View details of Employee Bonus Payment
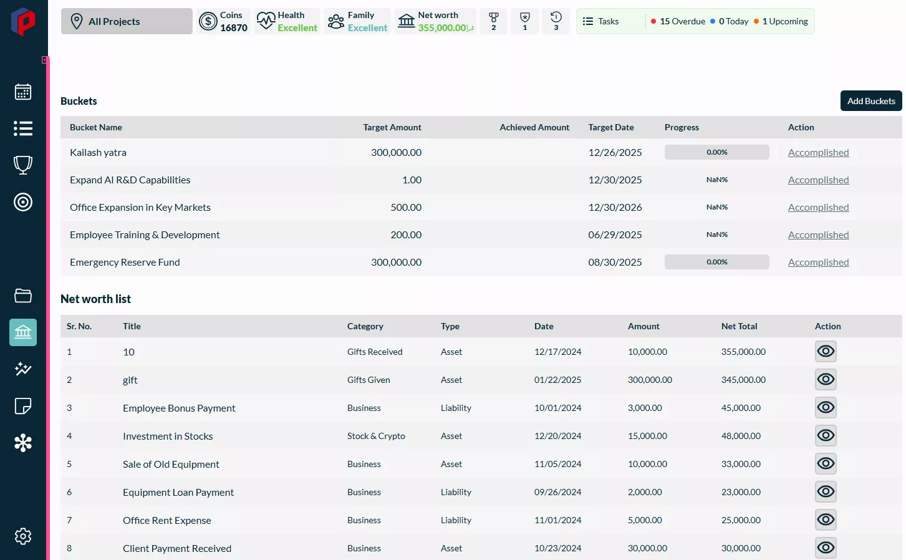Screen dimensions: 906x560 [826, 407]
